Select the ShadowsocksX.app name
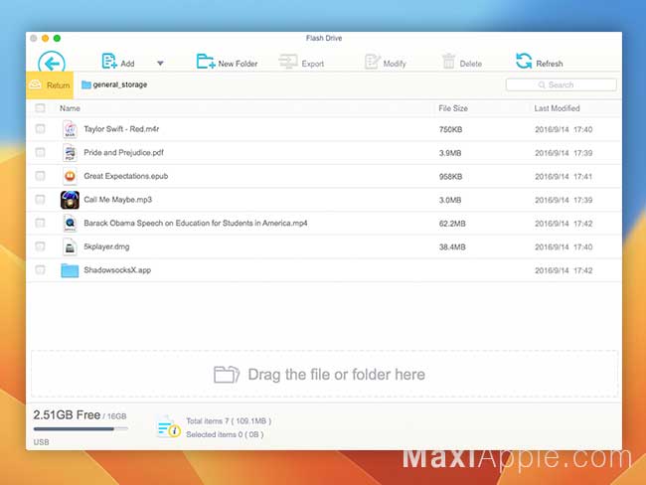Image resolution: width=646 pixels, height=485 pixels. [117, 270]
